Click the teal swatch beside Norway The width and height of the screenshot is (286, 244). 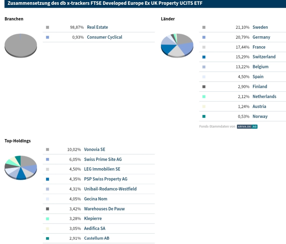tap(204, 116)
